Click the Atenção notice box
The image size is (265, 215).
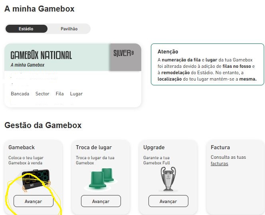(x=208, y=64)
